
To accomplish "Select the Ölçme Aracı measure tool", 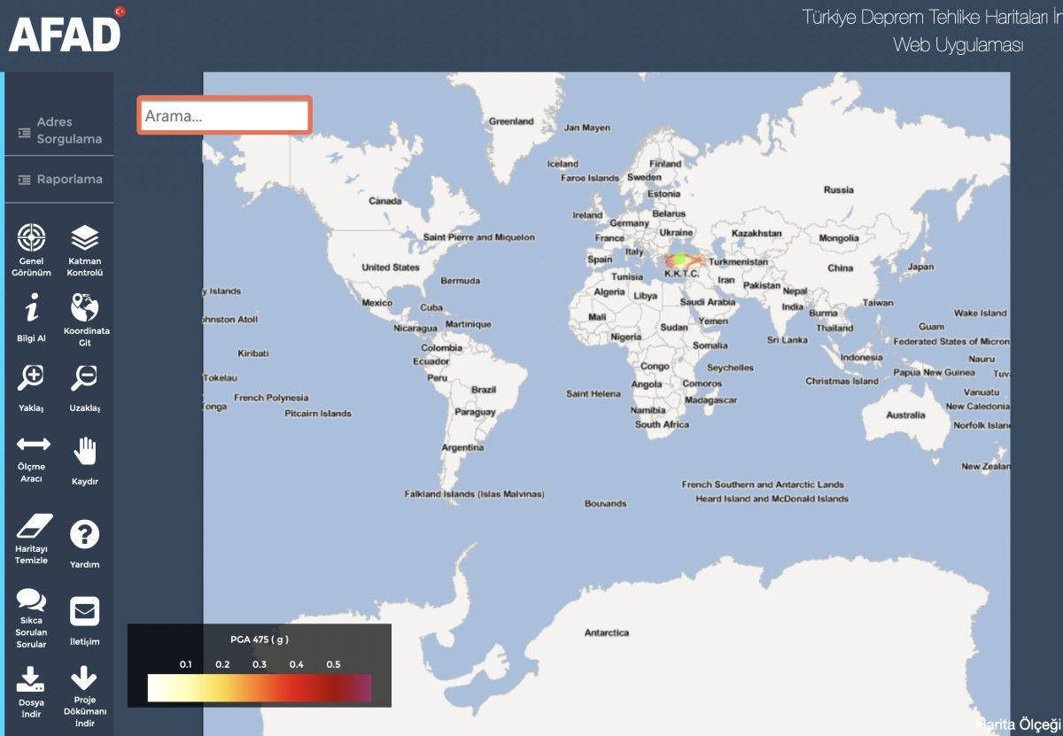I will tap(33, 444).
